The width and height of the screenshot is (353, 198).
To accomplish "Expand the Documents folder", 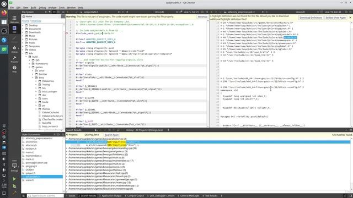I will [23, 29].
